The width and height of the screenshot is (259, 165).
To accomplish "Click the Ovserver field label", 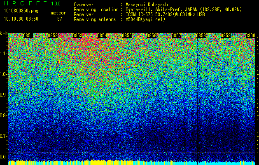I will click(84, 5).
